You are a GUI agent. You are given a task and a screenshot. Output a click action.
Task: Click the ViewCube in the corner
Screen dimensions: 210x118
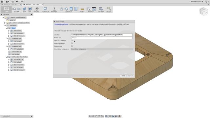tap(204, 11)
